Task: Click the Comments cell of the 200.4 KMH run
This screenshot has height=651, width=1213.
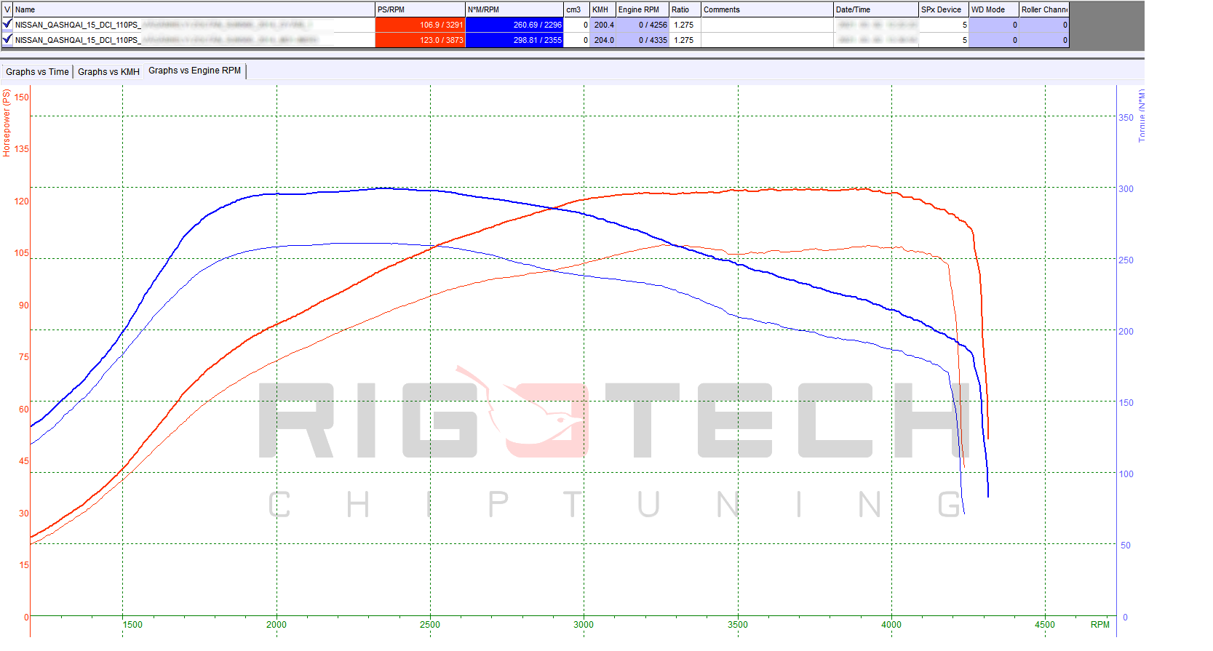Action: pyautogui.click(x=767, y=25)
